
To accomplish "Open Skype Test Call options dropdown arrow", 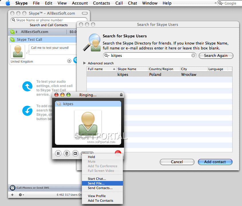I will point(69,61).
